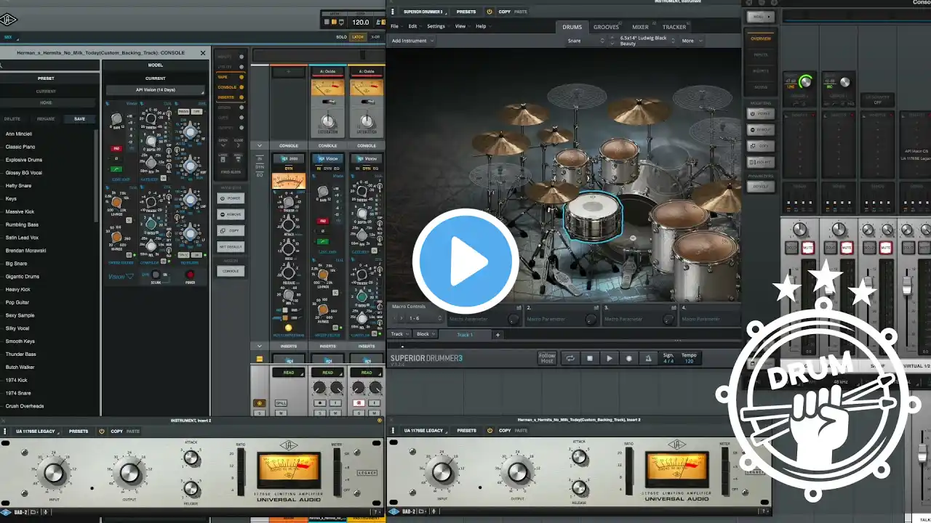Image resolution: width=931 pixels, height=523 pixels.
Task: Adjust the Input knob on the right 1176
Action: coord(442,473)
